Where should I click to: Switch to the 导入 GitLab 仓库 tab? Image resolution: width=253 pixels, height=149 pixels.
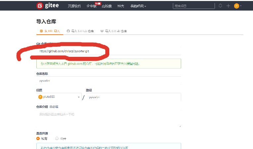114,31
